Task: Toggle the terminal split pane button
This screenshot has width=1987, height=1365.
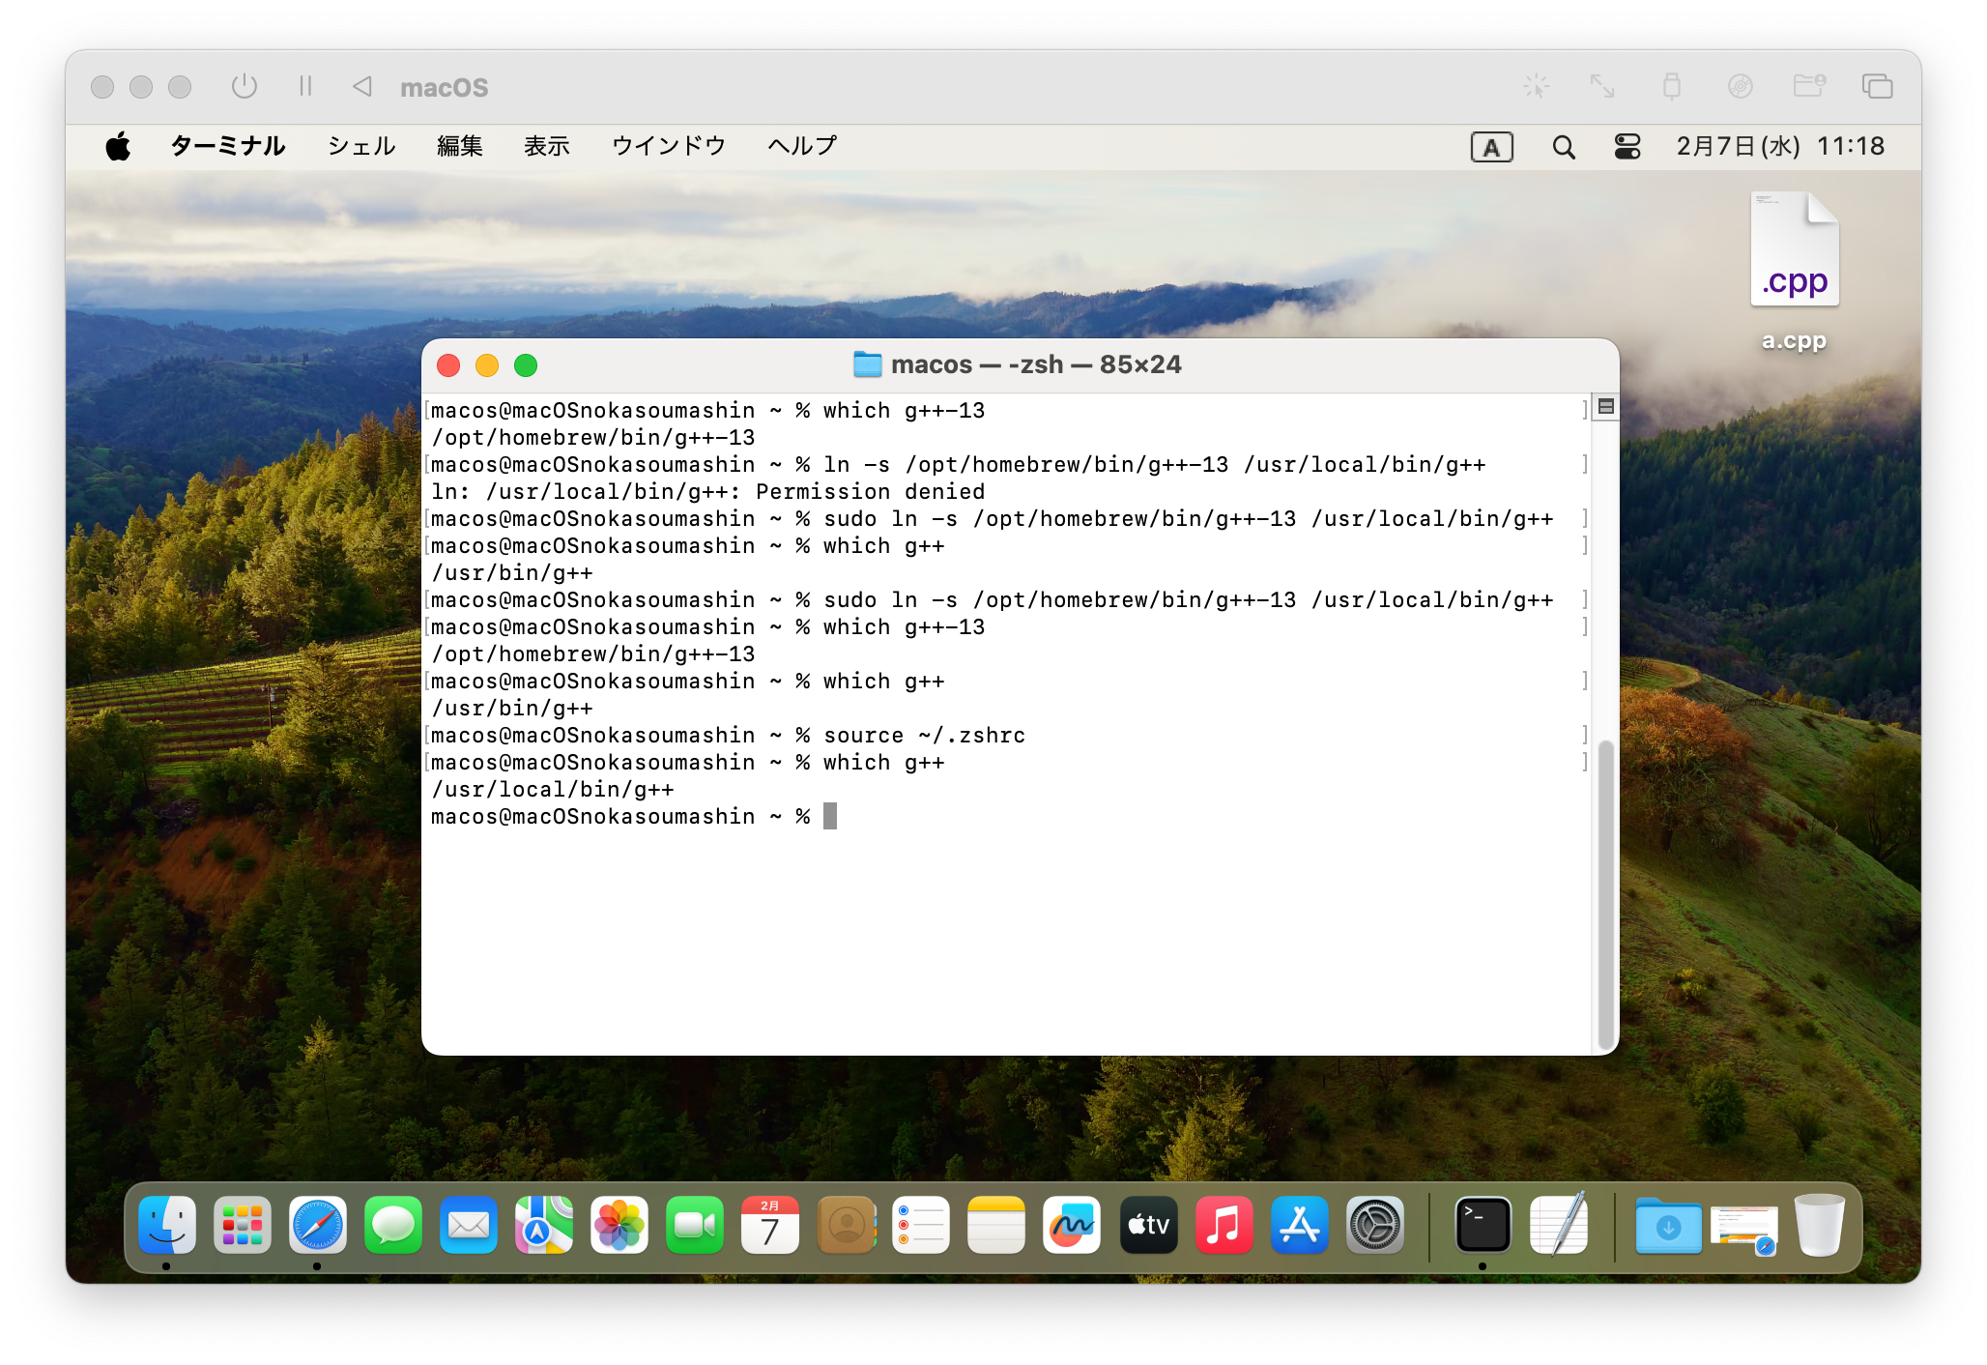Action: pyautogui.click(x=1605, y=407)
